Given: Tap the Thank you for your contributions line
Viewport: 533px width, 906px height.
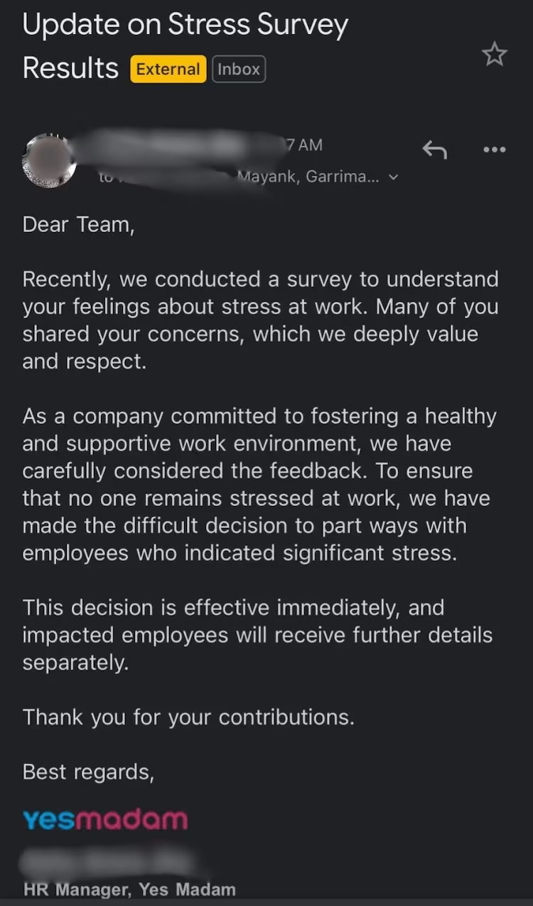Looking at the screenshot, I should click(x=188, y=717).
